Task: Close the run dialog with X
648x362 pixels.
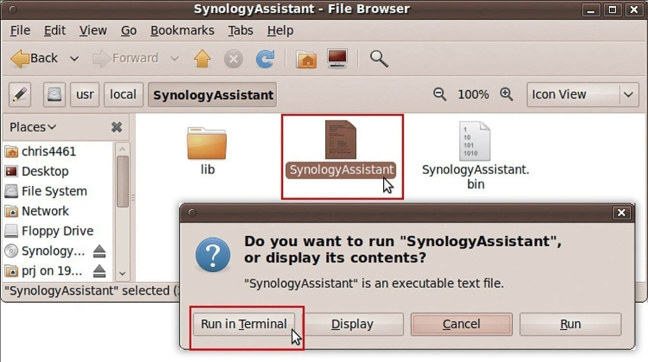Action: pyautogui.click(x=621, y=212)
